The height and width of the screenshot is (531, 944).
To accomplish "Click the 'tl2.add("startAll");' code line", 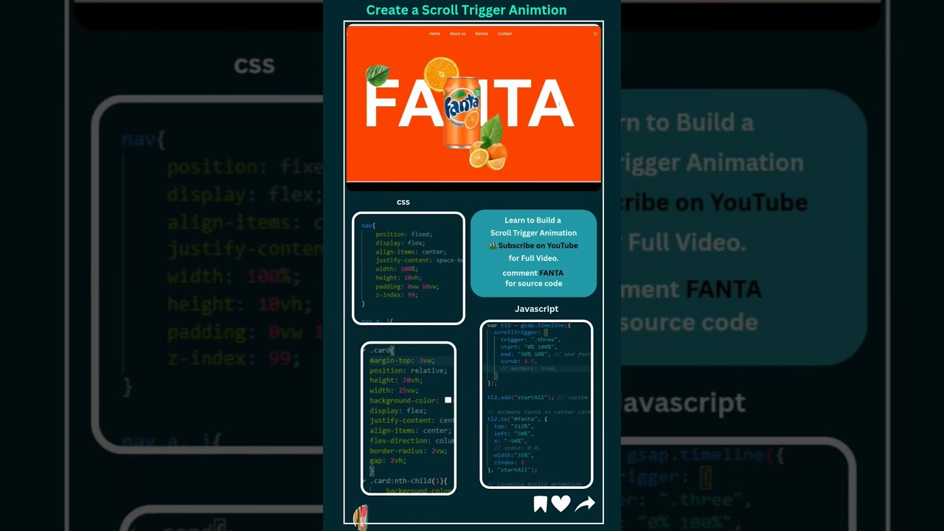I will [x=521, y=398].
